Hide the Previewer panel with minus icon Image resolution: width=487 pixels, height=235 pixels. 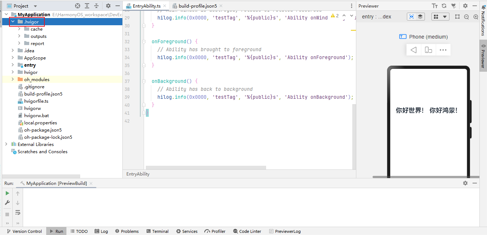pyautogui.click(x=475, y=6)
